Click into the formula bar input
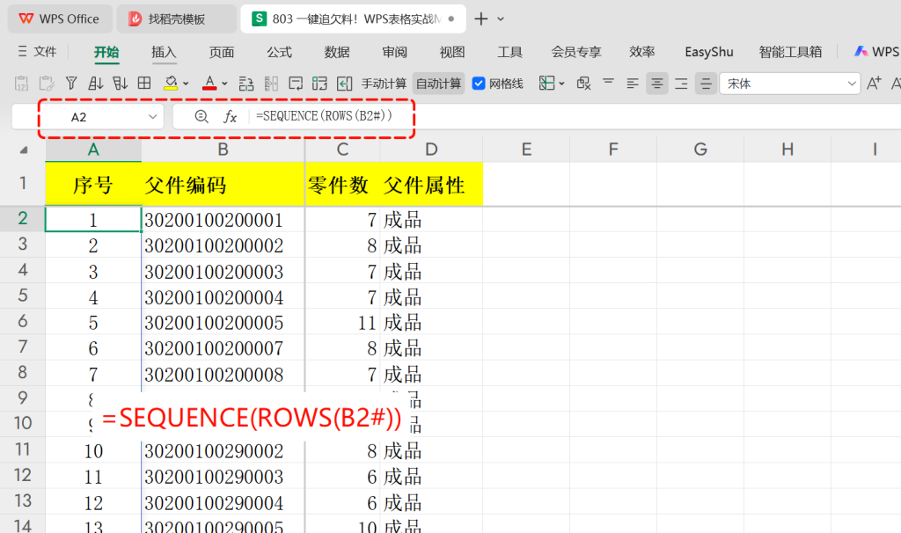The height and width of the screenshot is (533, 901). point(575,117)
